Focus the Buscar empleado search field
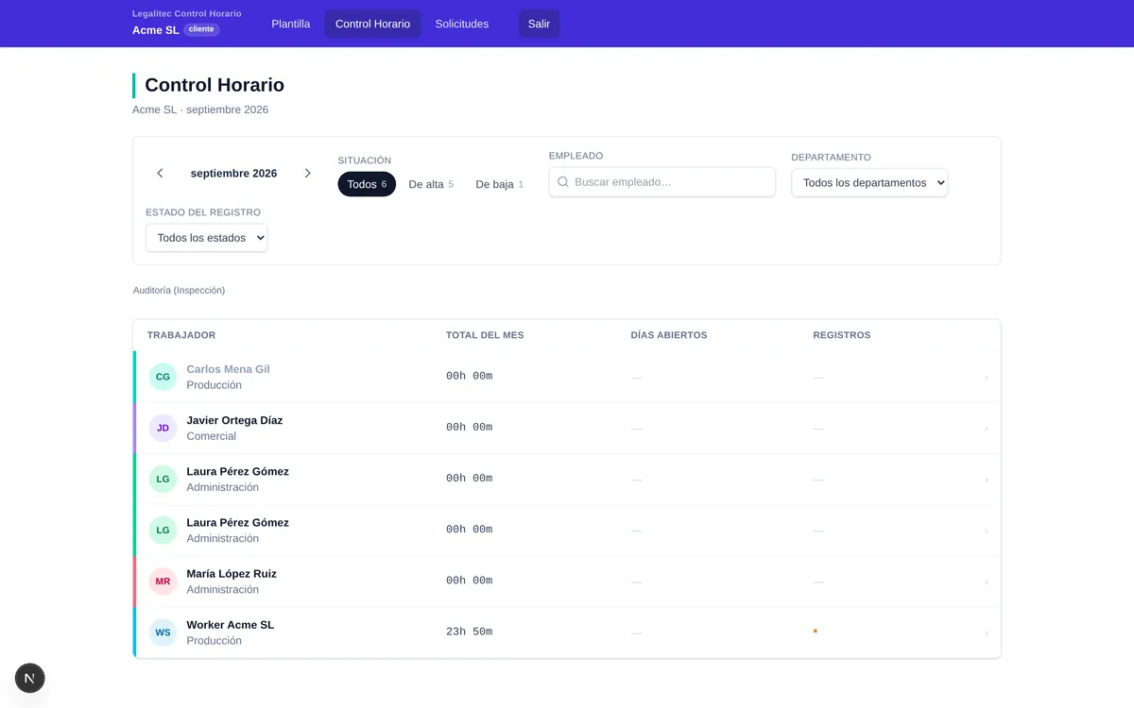The width and height of the screenshot is (1134, 708). (662, 182)
